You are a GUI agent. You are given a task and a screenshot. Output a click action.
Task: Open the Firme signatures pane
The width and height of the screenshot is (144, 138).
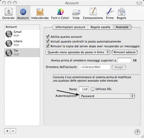tap(110, 14)
